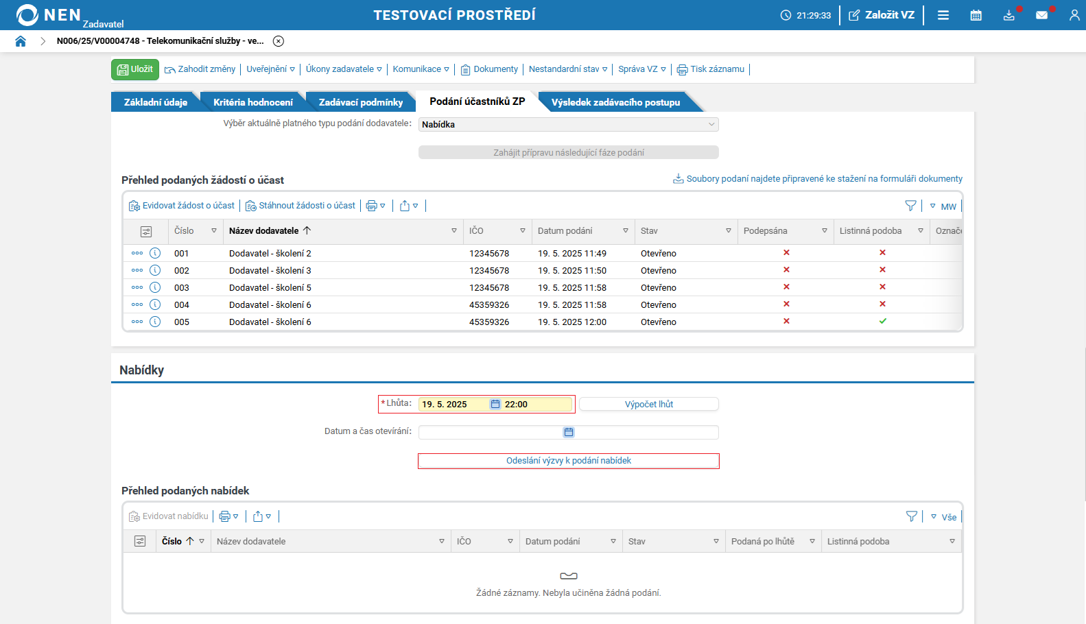Click the Datum a čas otevírání field
1086x624 pixels.
[x=569, y=432]
